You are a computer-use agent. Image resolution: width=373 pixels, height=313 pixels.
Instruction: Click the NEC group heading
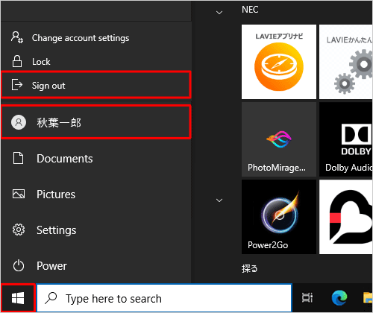pyautogui.click(x=250, y=10)
